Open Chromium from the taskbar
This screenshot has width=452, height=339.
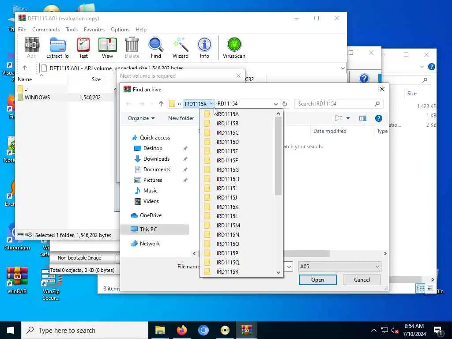tap(203, 330)
